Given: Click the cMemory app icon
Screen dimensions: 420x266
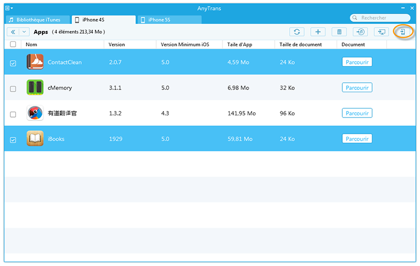Looking at the screenshot, I should 35,87.
